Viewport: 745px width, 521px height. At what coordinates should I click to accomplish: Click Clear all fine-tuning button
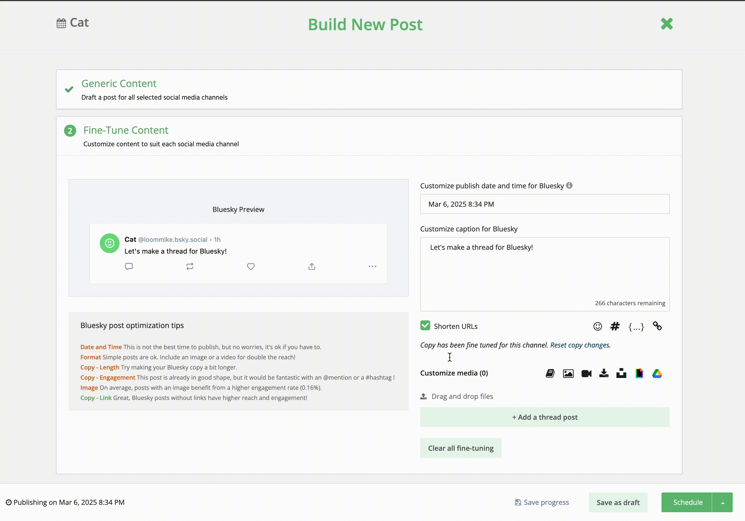click(460, 448)
